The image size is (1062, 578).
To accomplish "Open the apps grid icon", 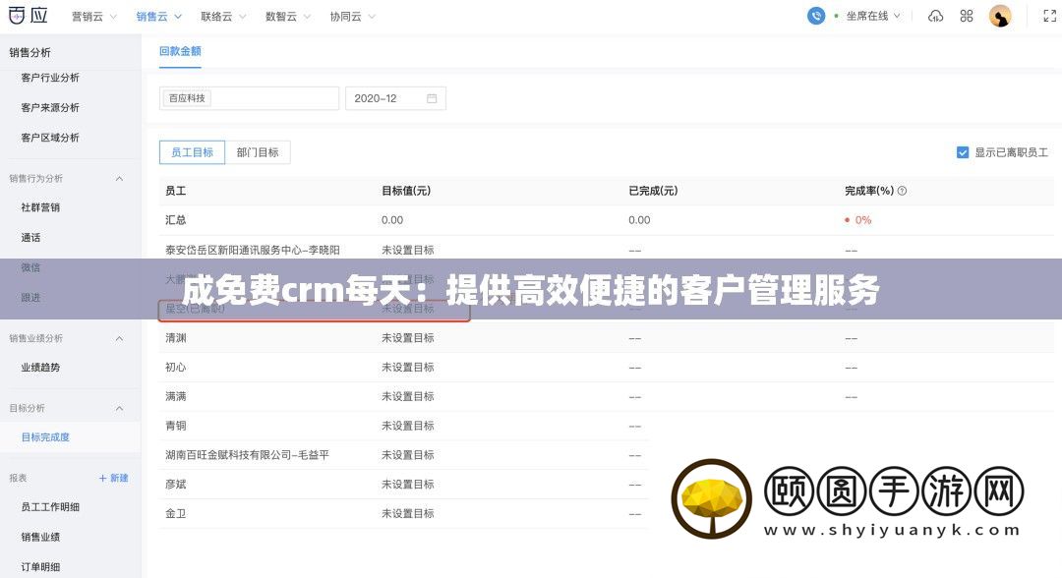I will point(967,17).
